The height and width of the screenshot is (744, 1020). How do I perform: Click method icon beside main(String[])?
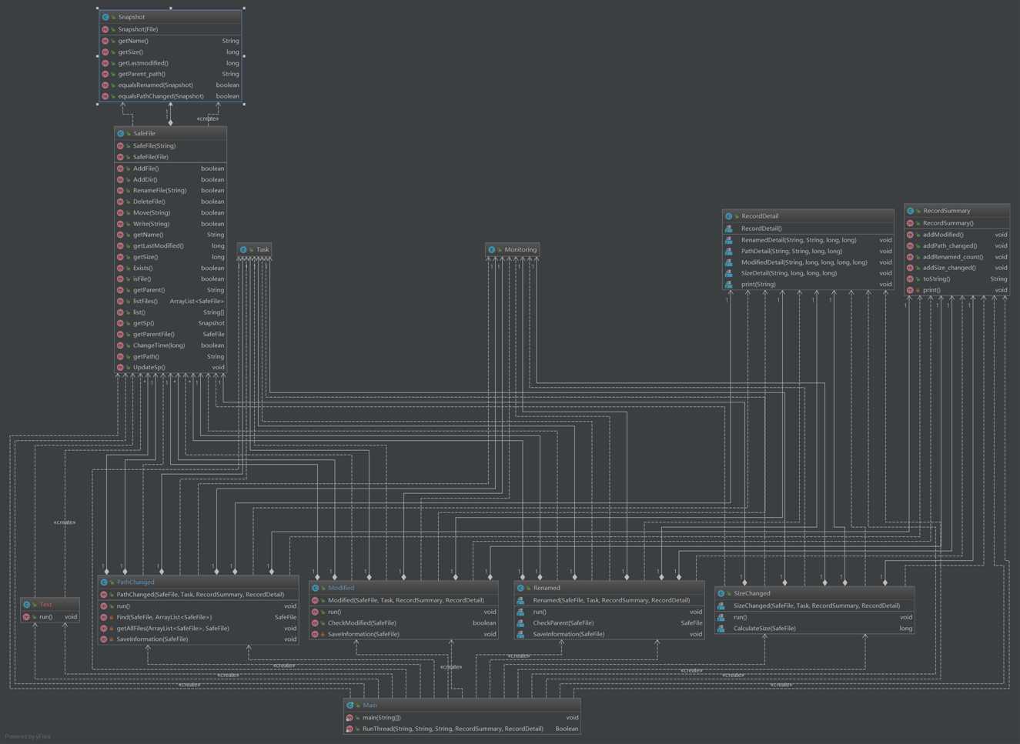tap(349, 718)
